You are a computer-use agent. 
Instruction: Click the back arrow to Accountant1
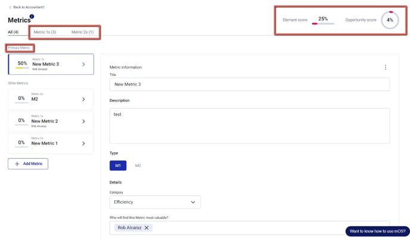pyautogui.click(x=10, y=7)
